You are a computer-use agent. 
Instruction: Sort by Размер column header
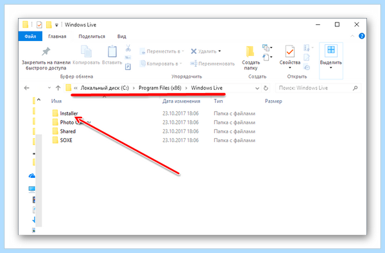tap(273, 101)
